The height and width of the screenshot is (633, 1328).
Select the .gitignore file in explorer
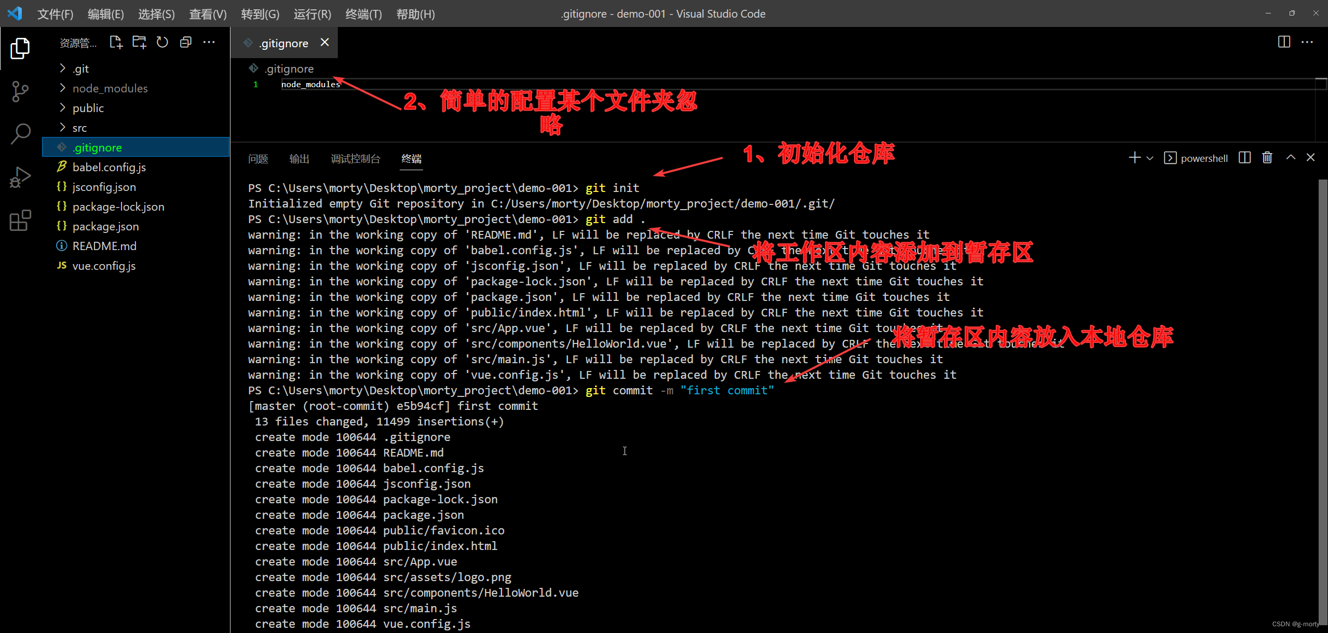[x=136, y=147]
